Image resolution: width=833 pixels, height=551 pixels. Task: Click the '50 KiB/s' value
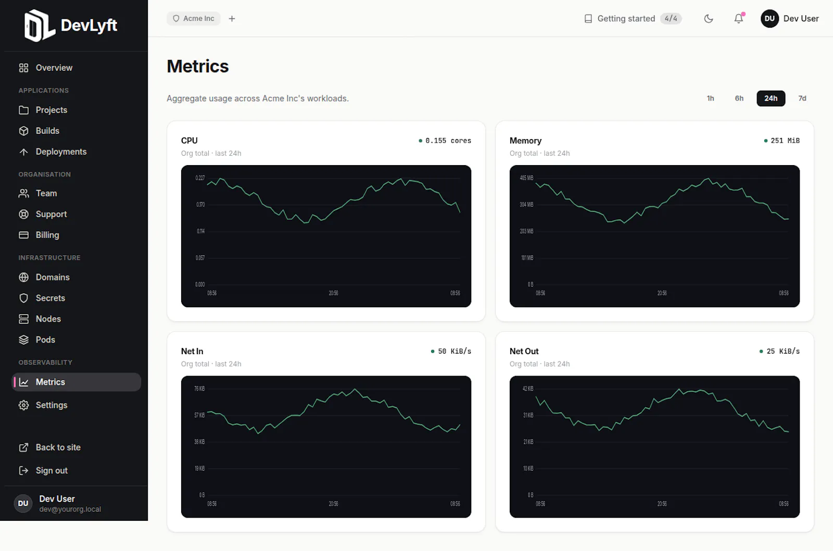click(x=455, y=352)
